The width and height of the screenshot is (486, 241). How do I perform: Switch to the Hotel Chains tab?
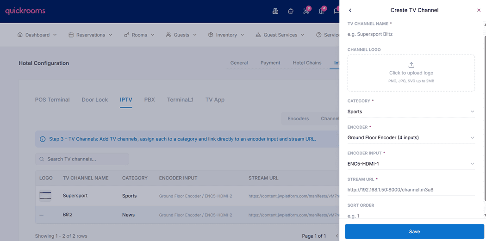307,63
